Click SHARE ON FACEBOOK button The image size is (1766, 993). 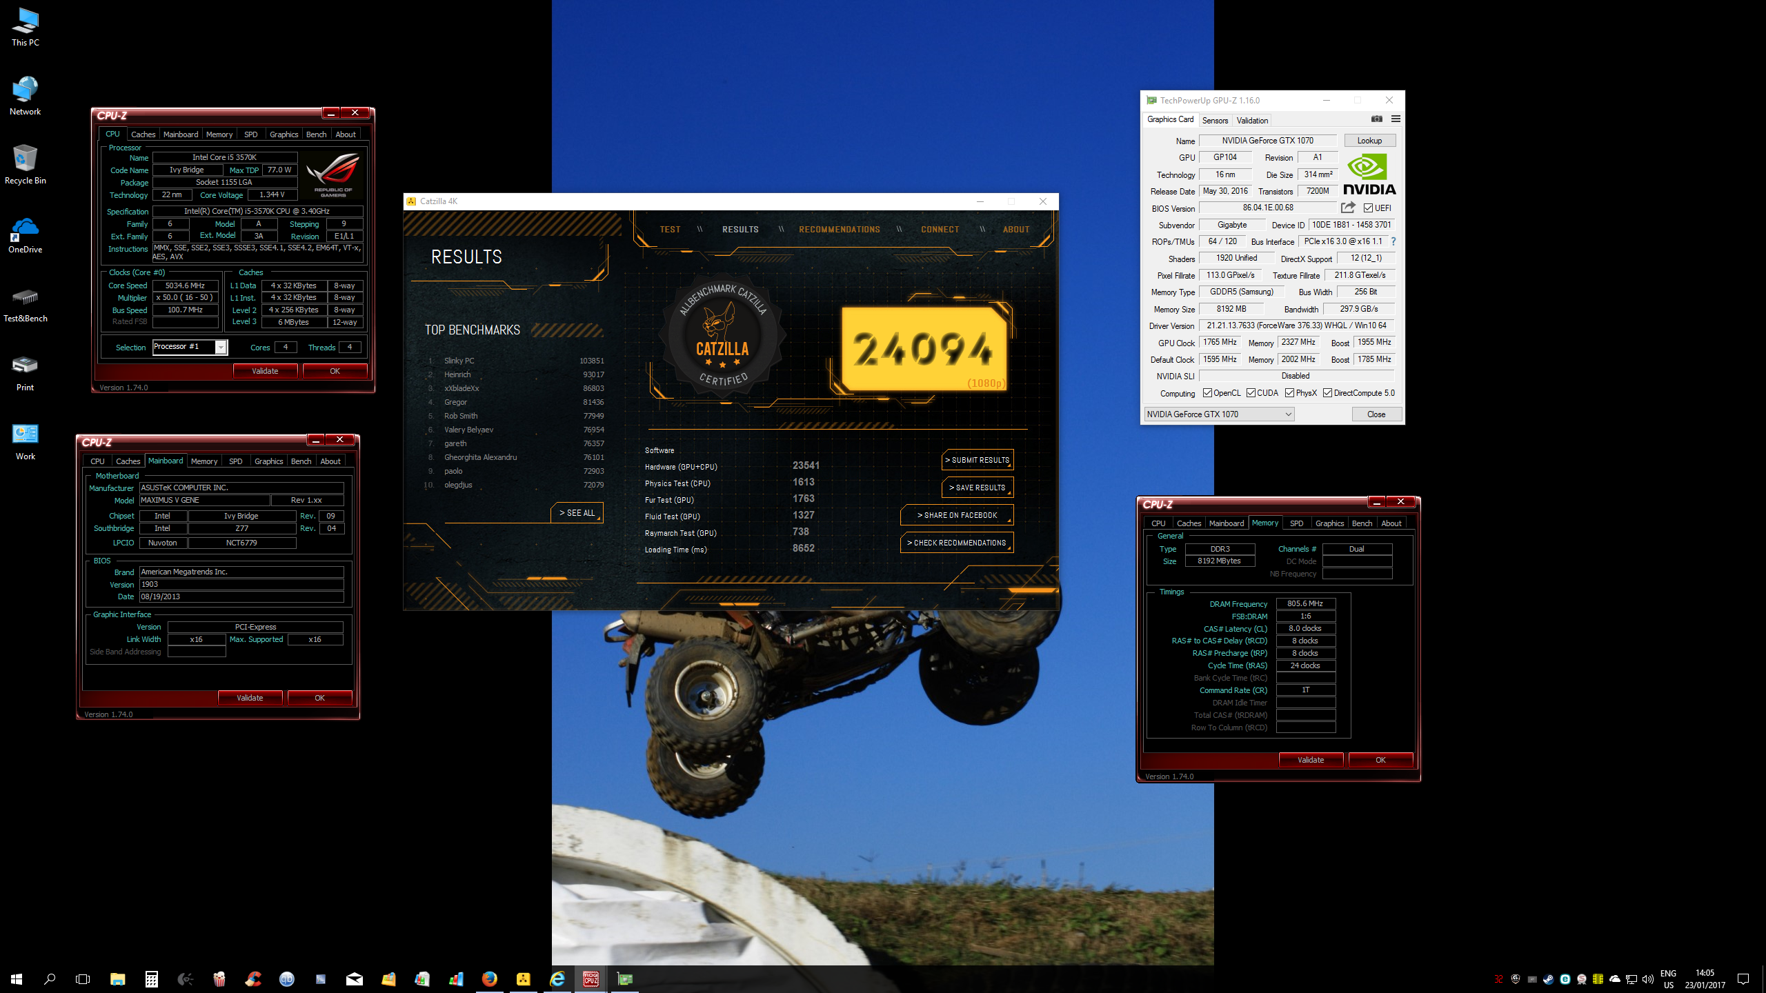957,515
